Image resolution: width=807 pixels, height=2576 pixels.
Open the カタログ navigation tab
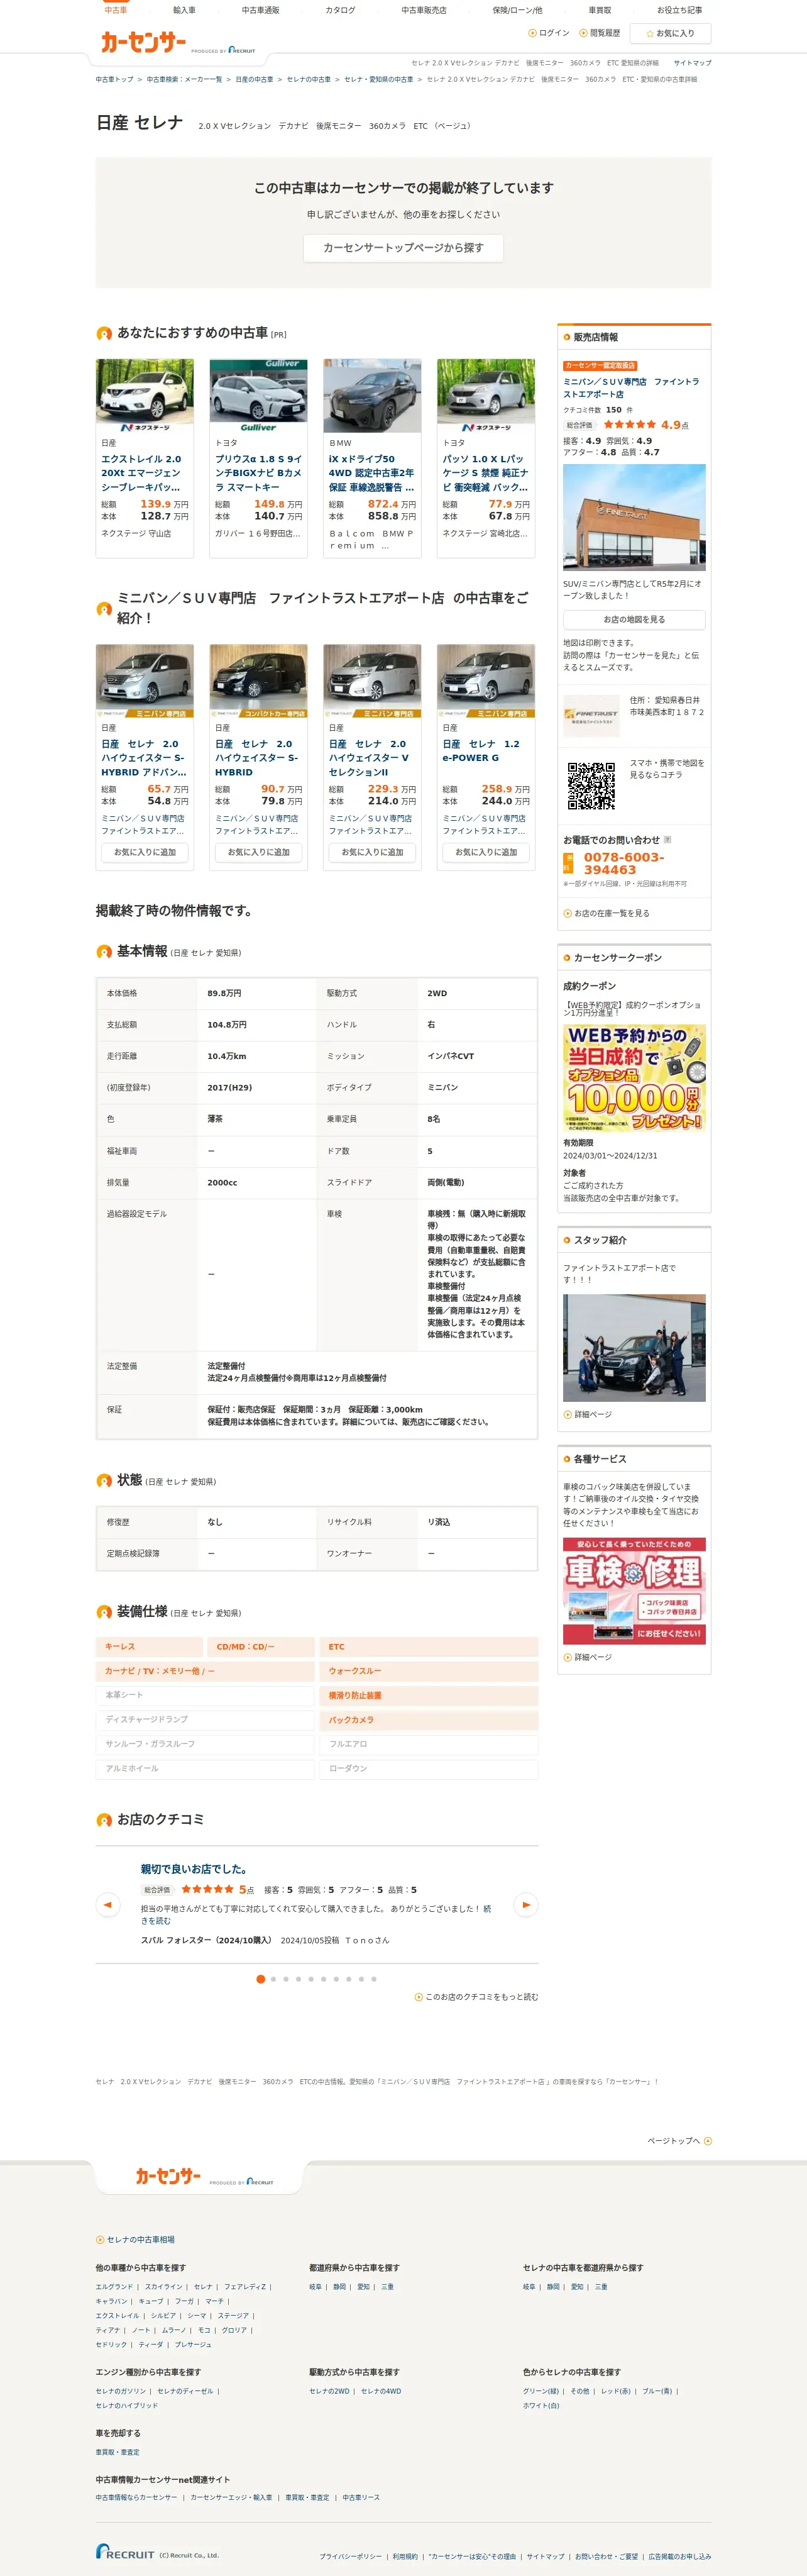[x=339, y=10]
